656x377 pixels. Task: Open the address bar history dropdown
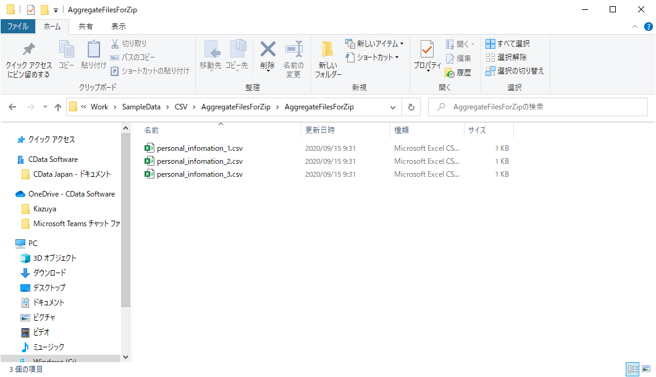point(392,106)
